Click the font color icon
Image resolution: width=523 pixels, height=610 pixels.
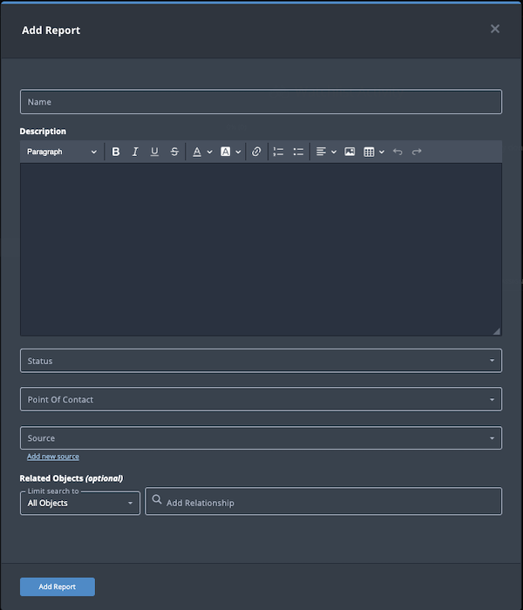click(197, 152)
